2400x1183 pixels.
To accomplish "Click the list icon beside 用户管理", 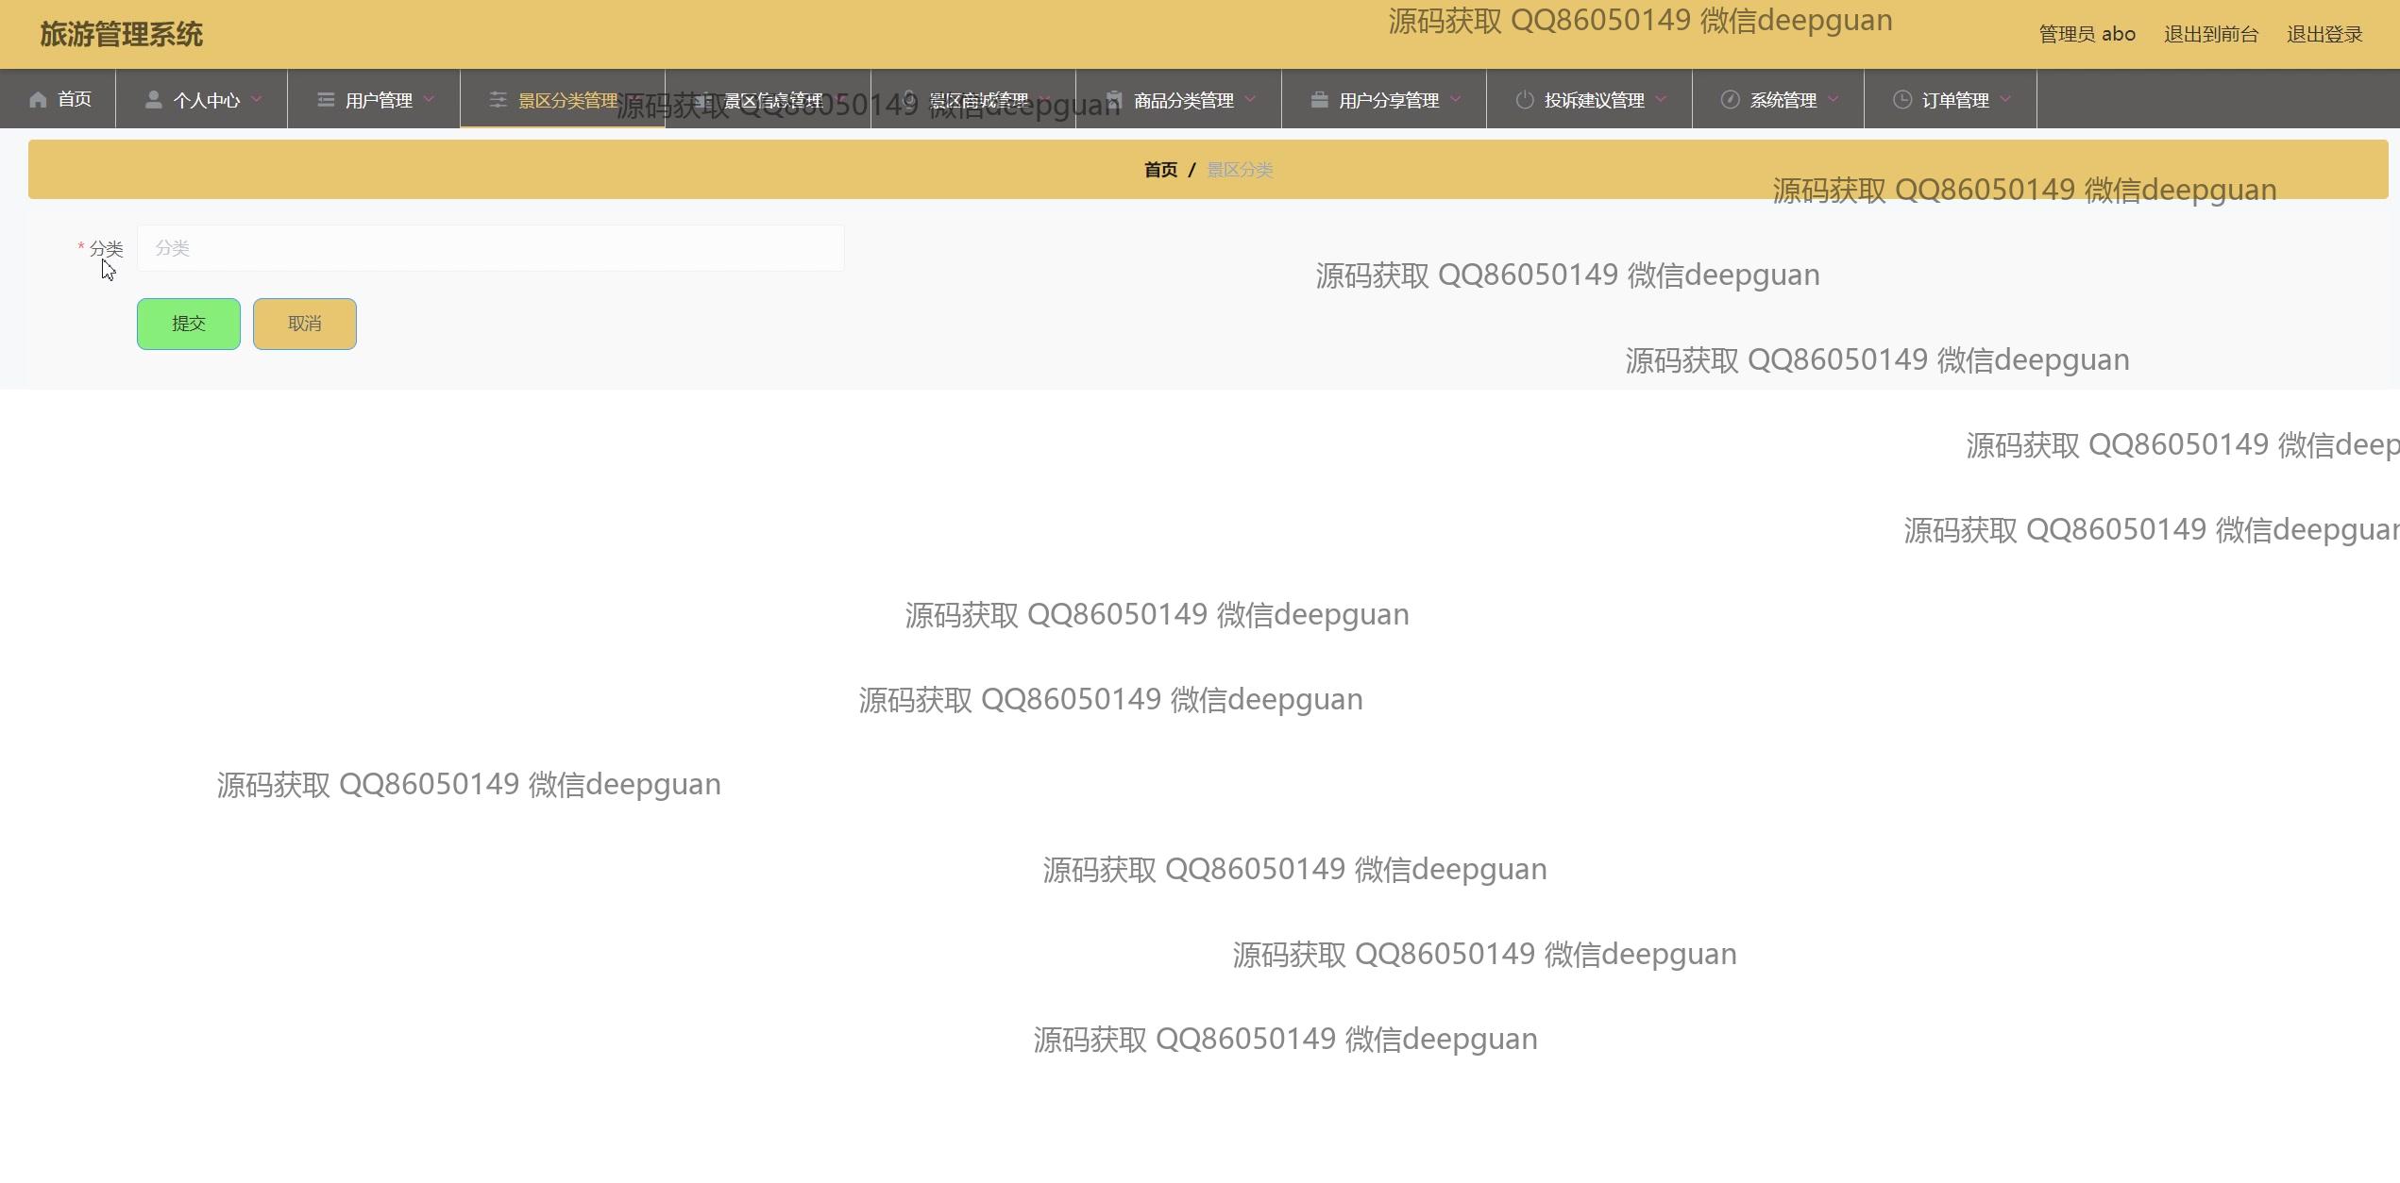I will [326, 100].
